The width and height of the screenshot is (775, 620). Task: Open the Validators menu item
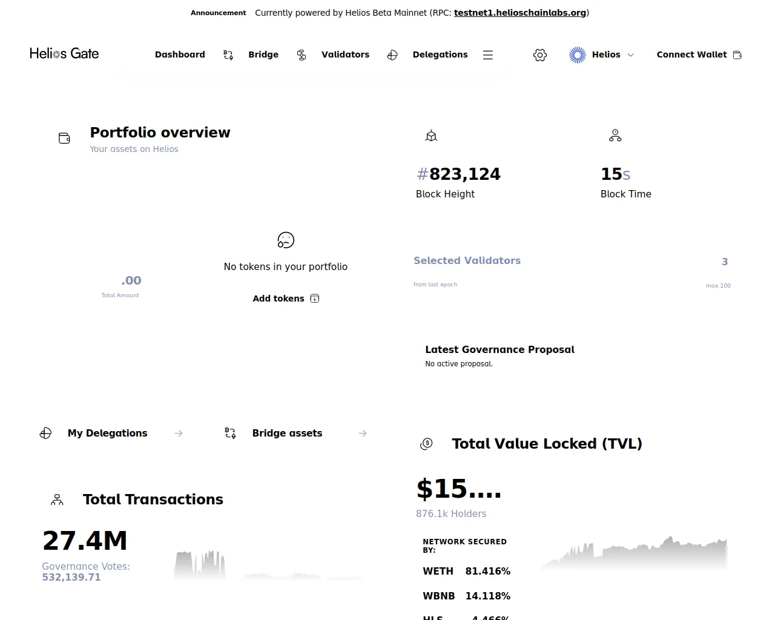point(345,54)
